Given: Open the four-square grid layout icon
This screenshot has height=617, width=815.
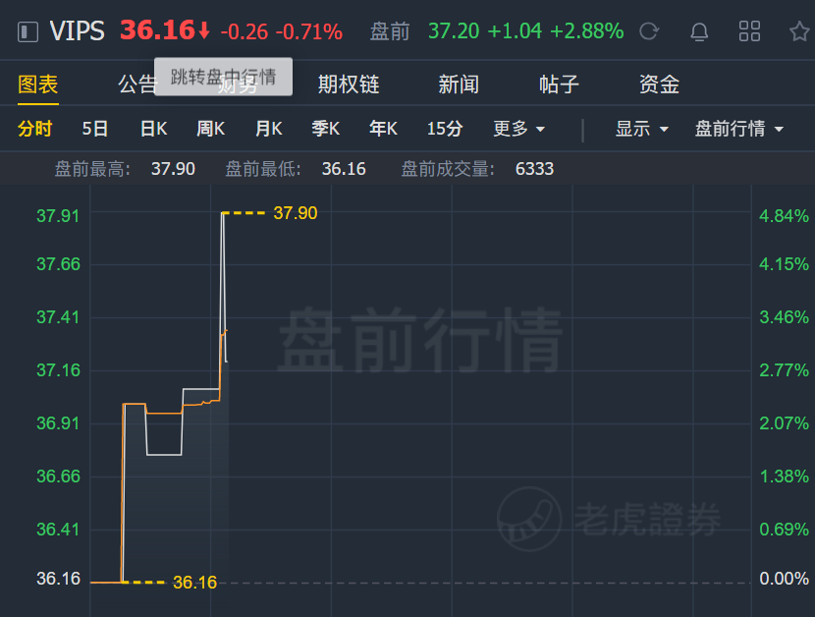Looking at the screenshot, I should [749, 31].
